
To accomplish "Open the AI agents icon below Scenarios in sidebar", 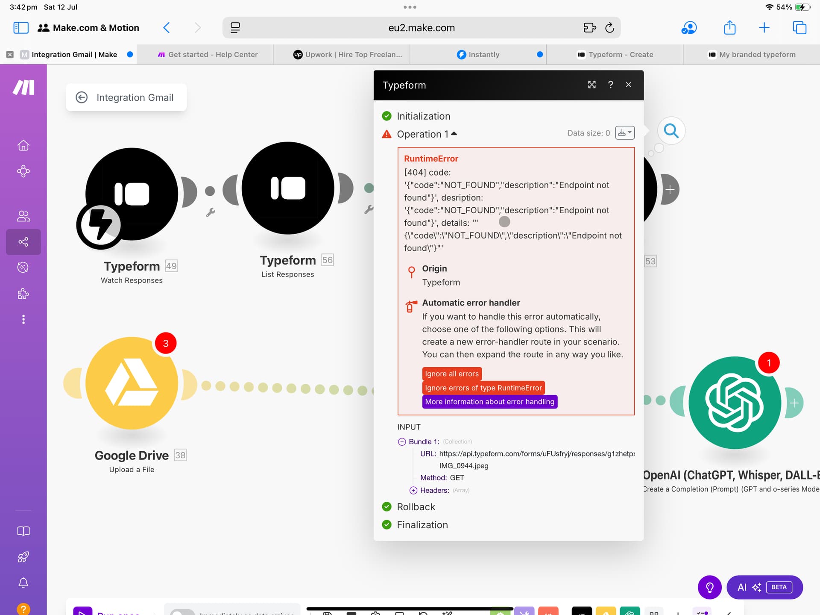I will click(23, 267).
